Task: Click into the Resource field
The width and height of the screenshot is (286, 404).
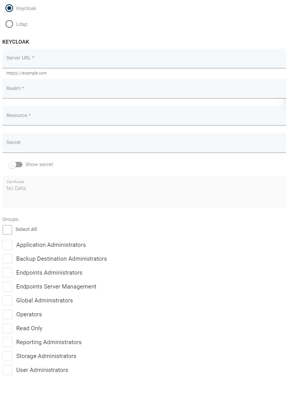Action: coord(144,116)
